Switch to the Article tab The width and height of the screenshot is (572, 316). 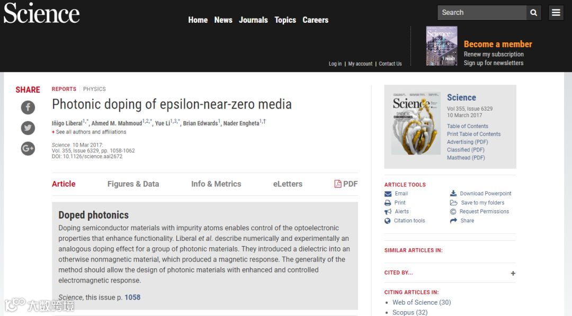click(x=64, y=184)
